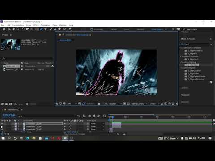Collapse the Sapphire Stylize effects group
This screenshot has width=215, height=161.
tap(181, 68)
